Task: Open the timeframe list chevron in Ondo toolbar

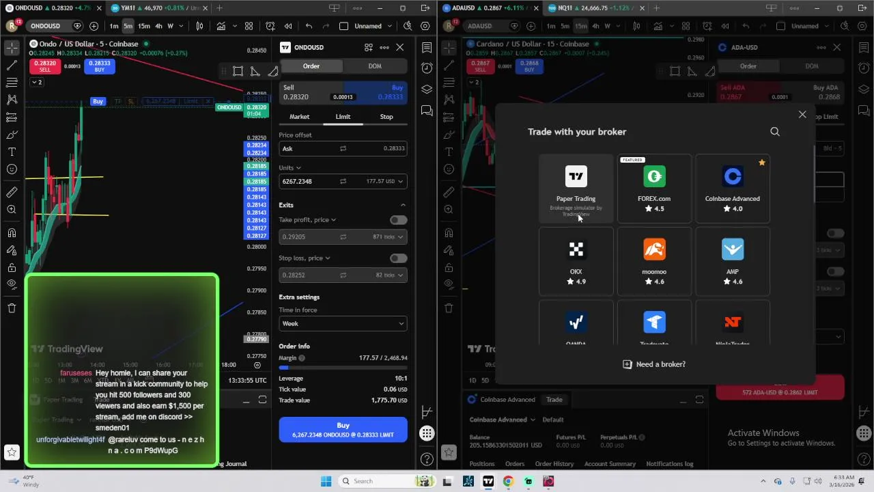Action: [x=182, y=26]
